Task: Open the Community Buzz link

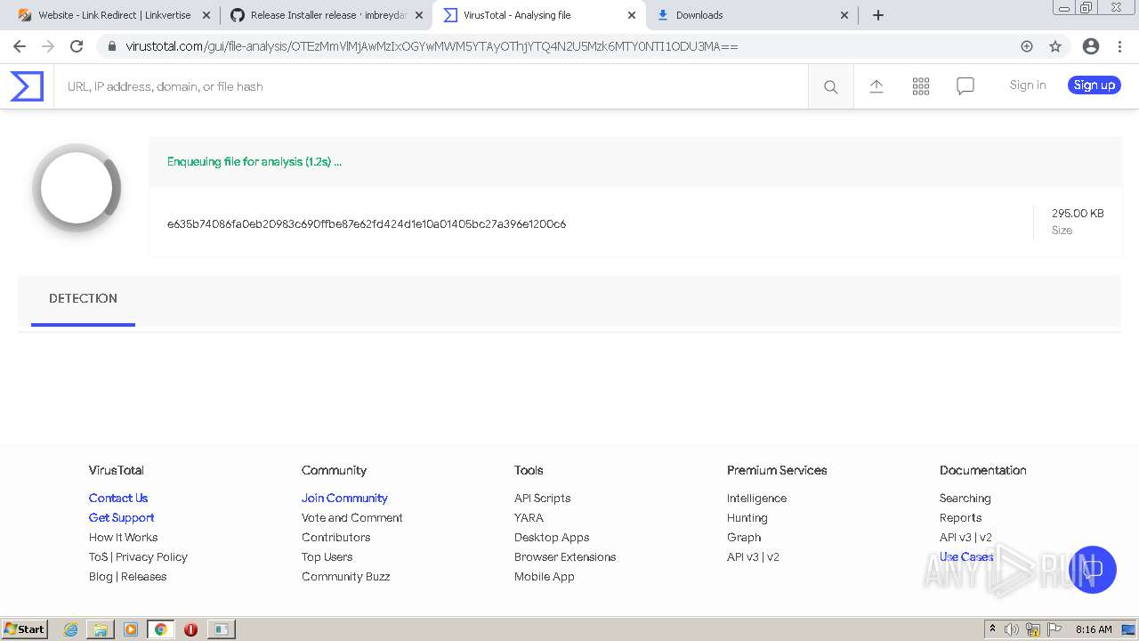Action: click(x=345, y=577)
